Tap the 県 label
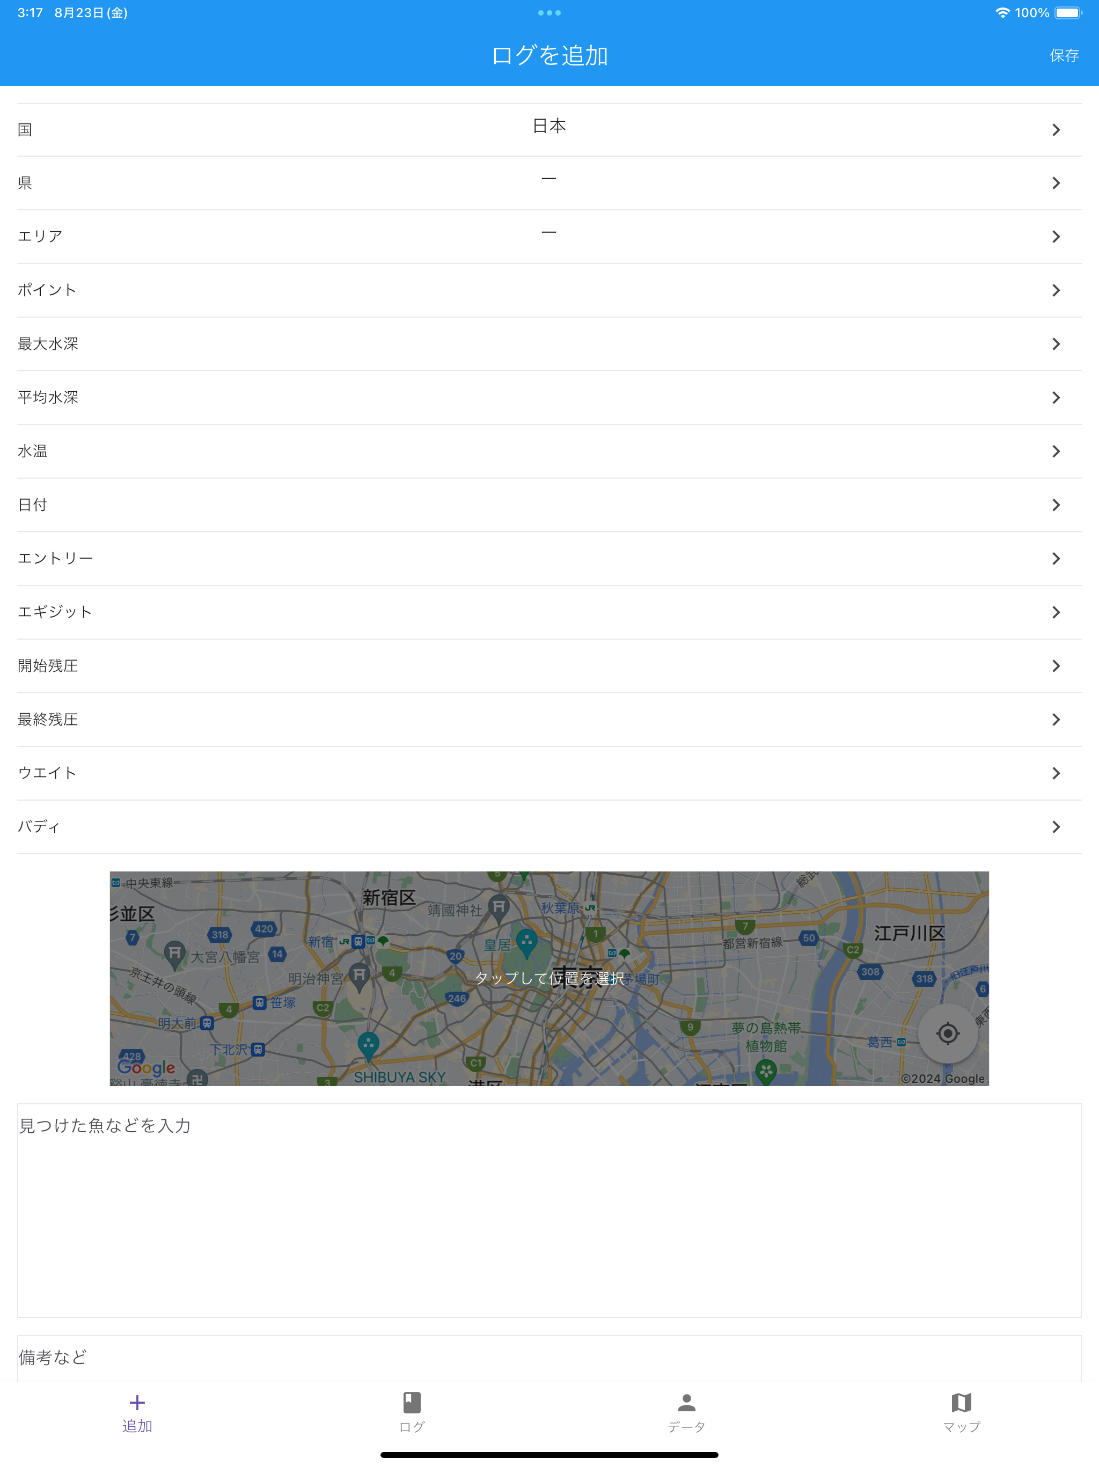Viewport: 1099px width, 1466px height. click(x=25, y=183)
